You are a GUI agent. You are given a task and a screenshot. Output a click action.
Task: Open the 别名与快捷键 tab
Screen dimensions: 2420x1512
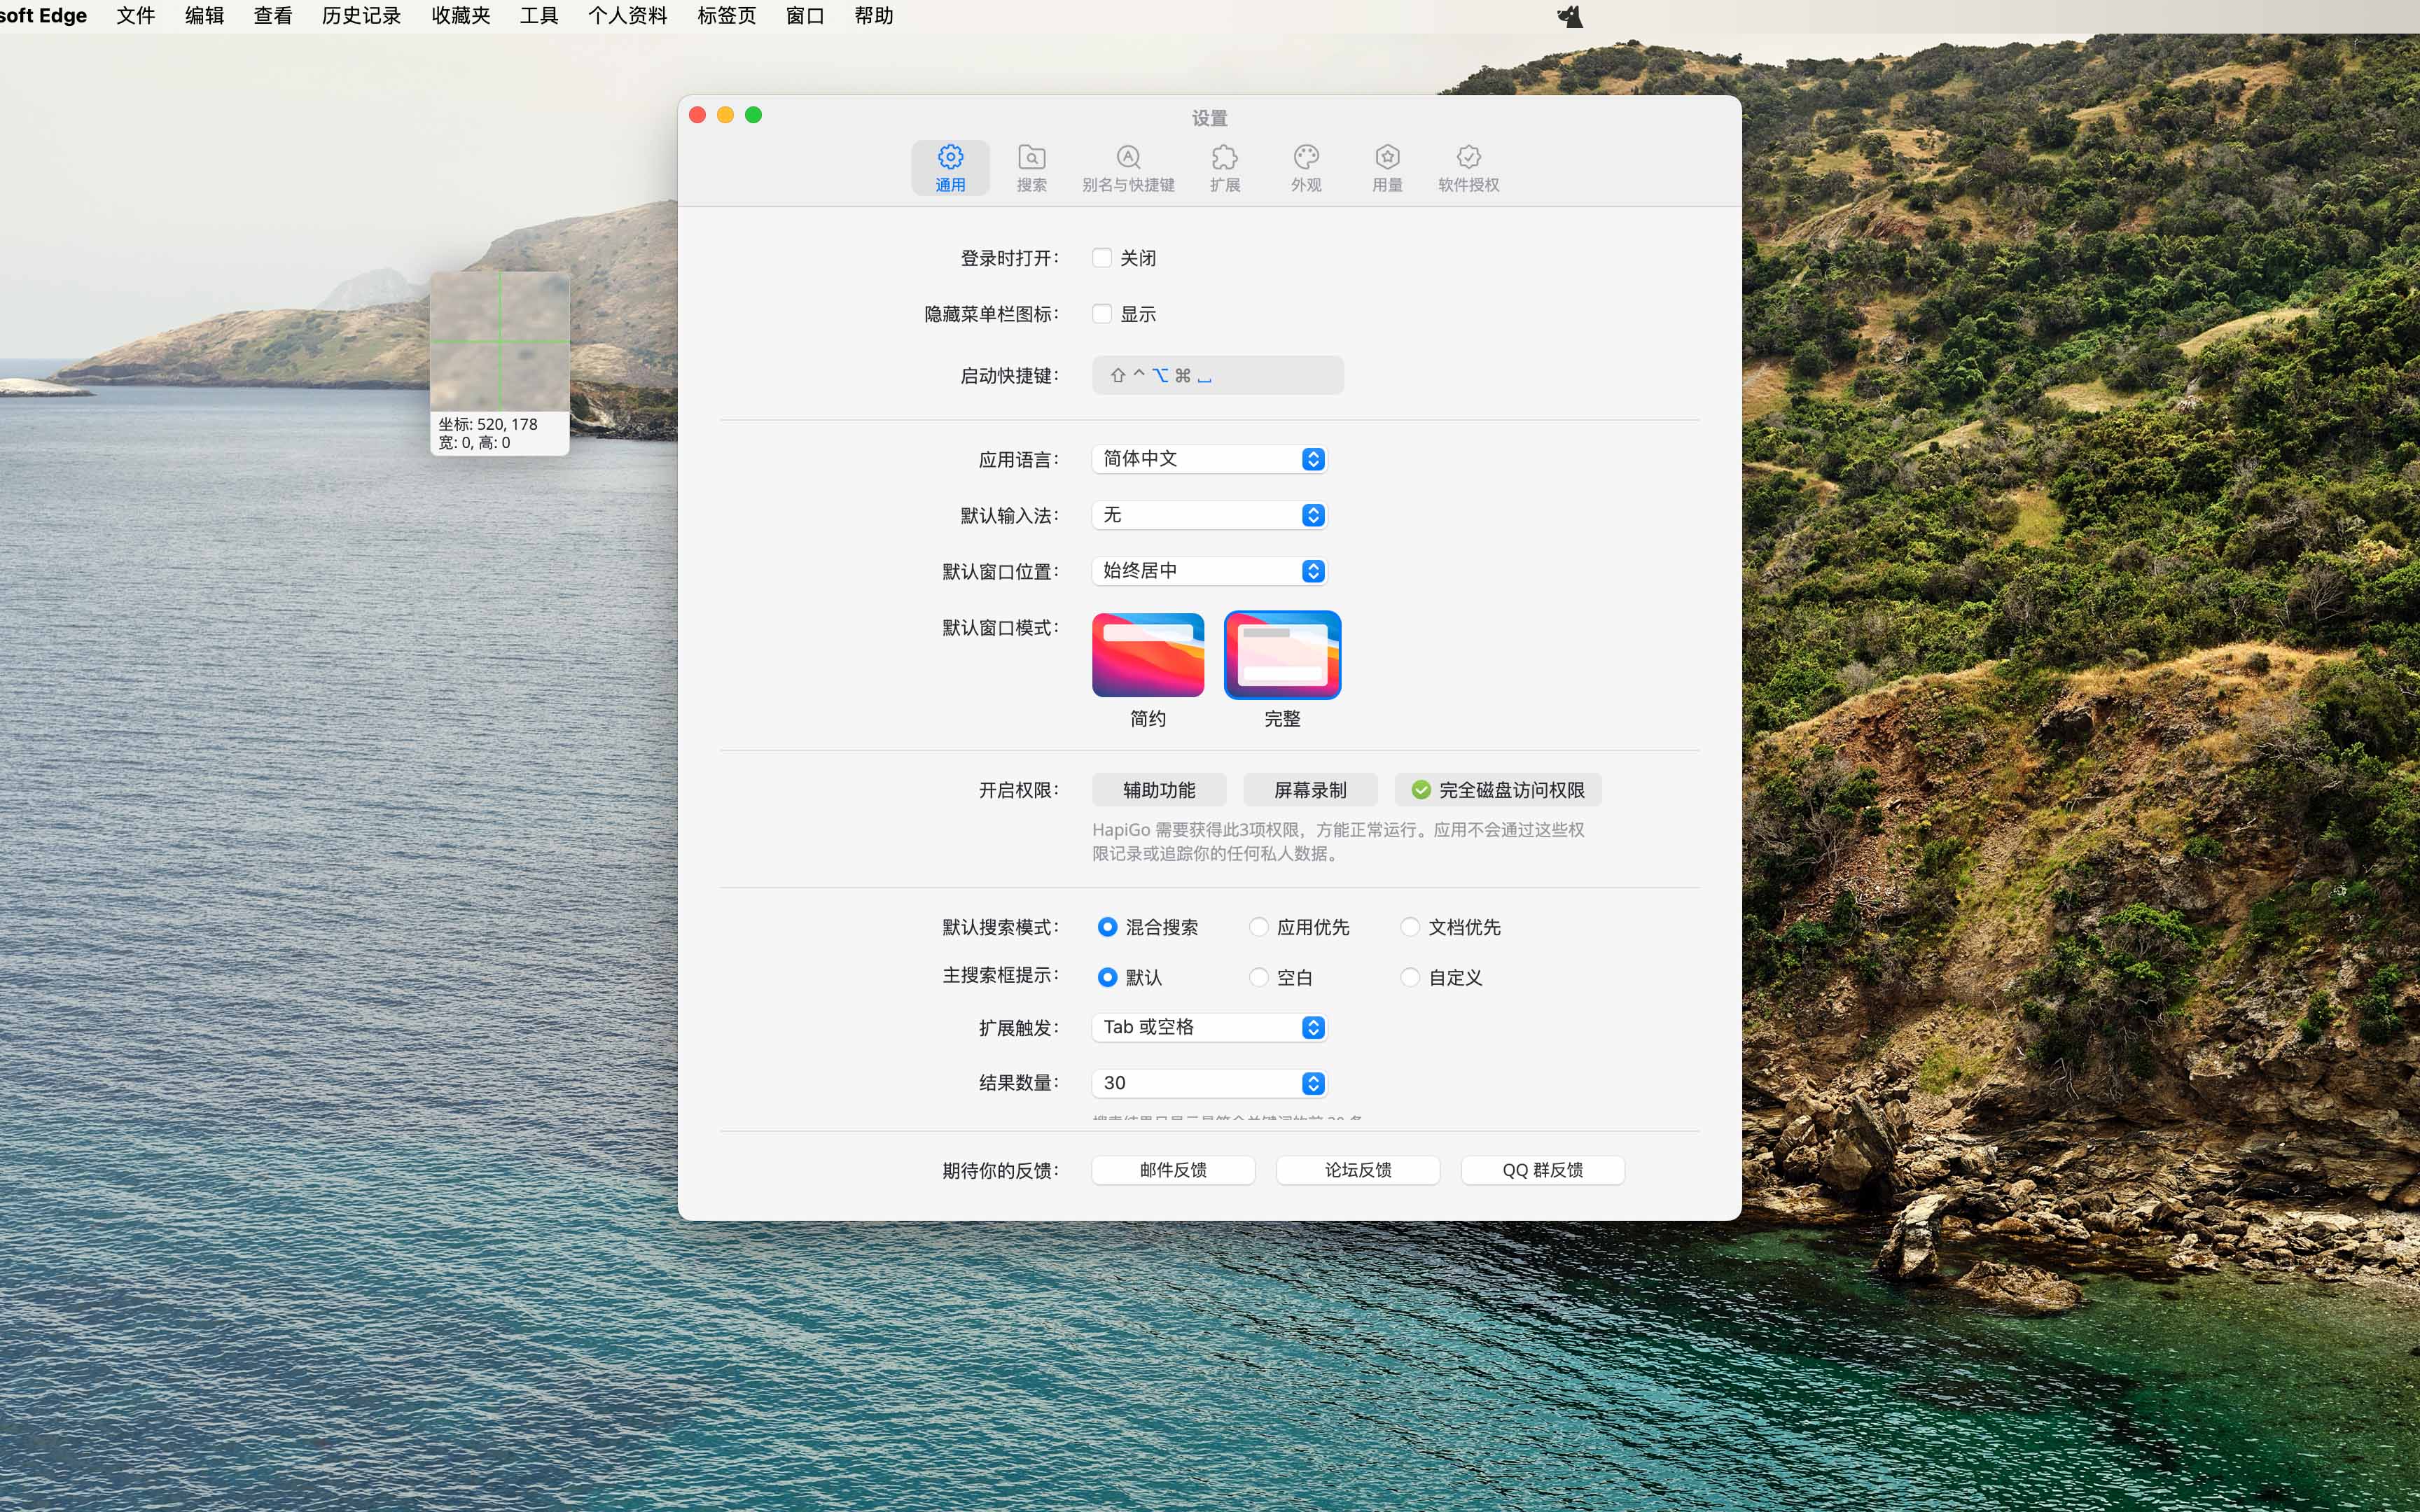click(1128, 168)
